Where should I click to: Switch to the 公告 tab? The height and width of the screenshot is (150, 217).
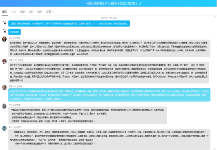point(14,12)
